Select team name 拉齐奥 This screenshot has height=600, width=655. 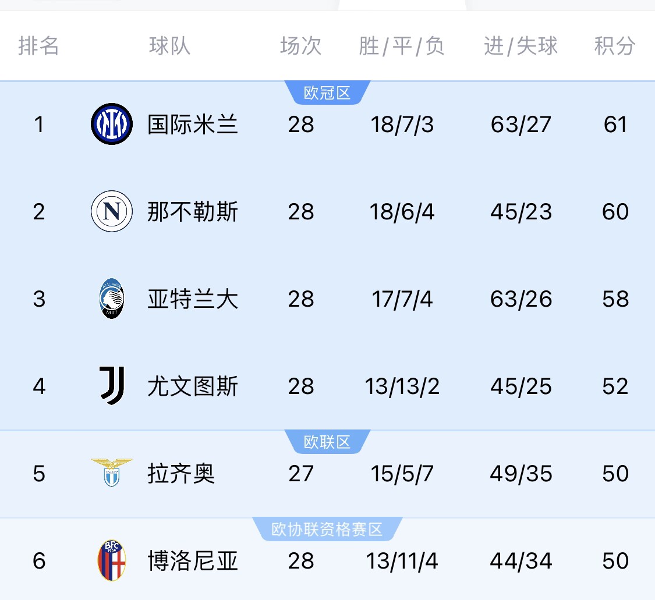coord(181,474)
